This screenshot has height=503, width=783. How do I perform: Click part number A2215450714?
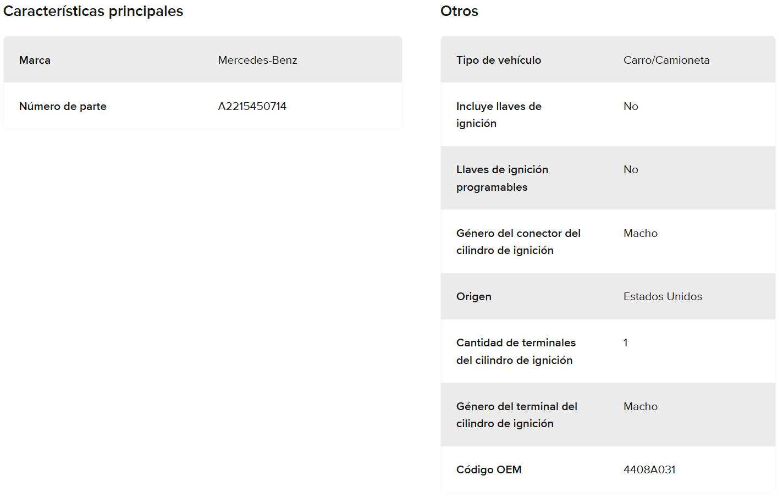click(x=252, y=106)
